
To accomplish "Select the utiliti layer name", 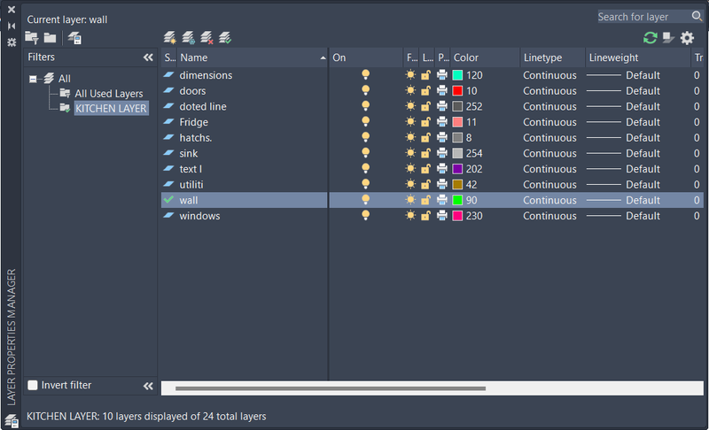I will coord(191,184).
